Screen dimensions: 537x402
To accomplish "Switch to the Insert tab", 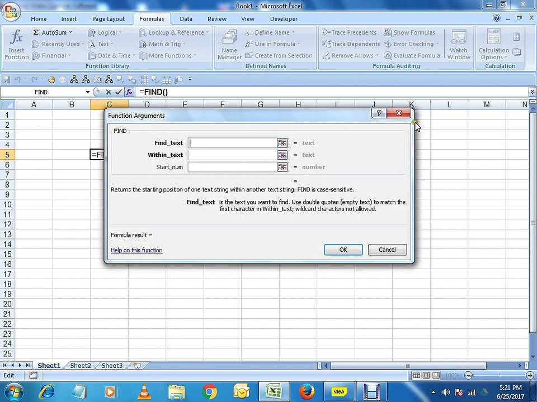I will click(68, 19).
